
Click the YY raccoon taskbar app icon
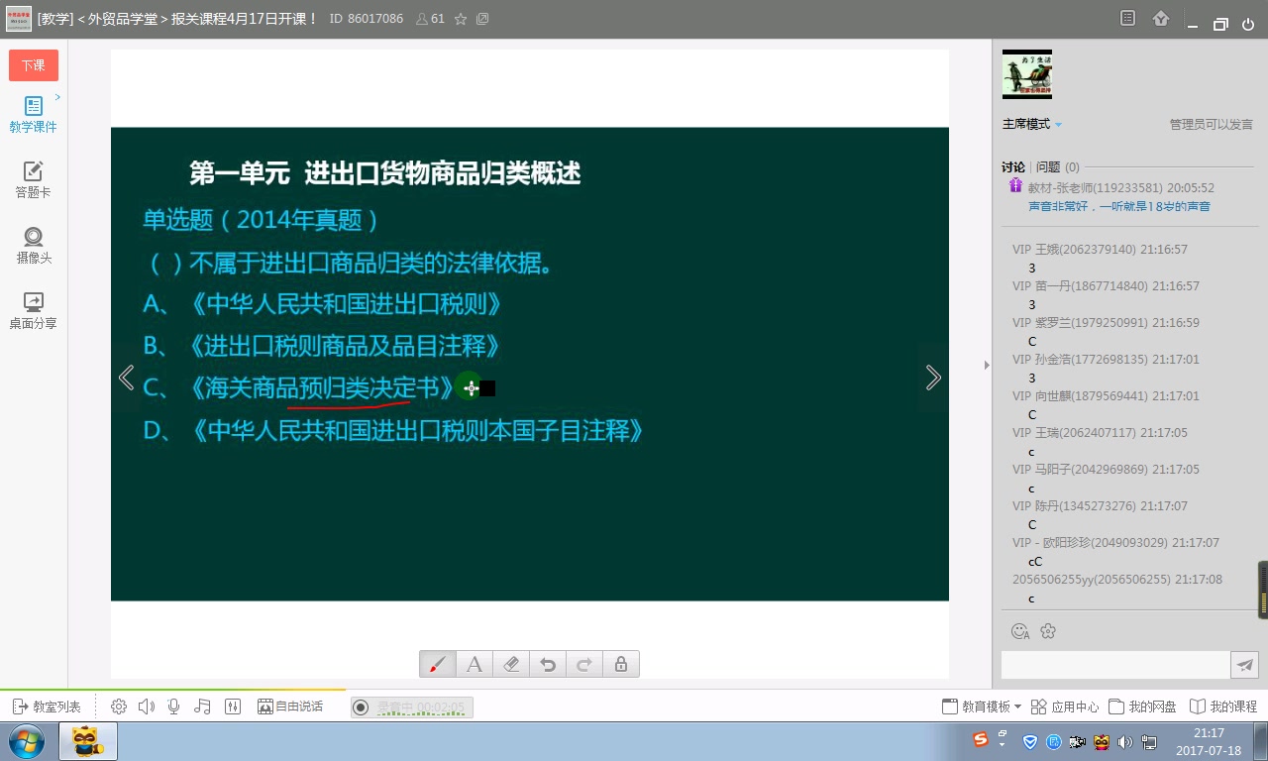click(88, 741)
